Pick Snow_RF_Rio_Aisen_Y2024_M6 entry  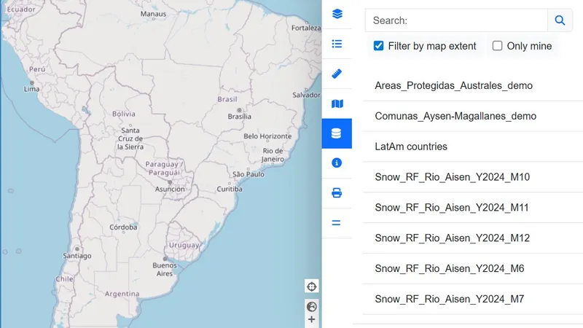tap(449, 269)
